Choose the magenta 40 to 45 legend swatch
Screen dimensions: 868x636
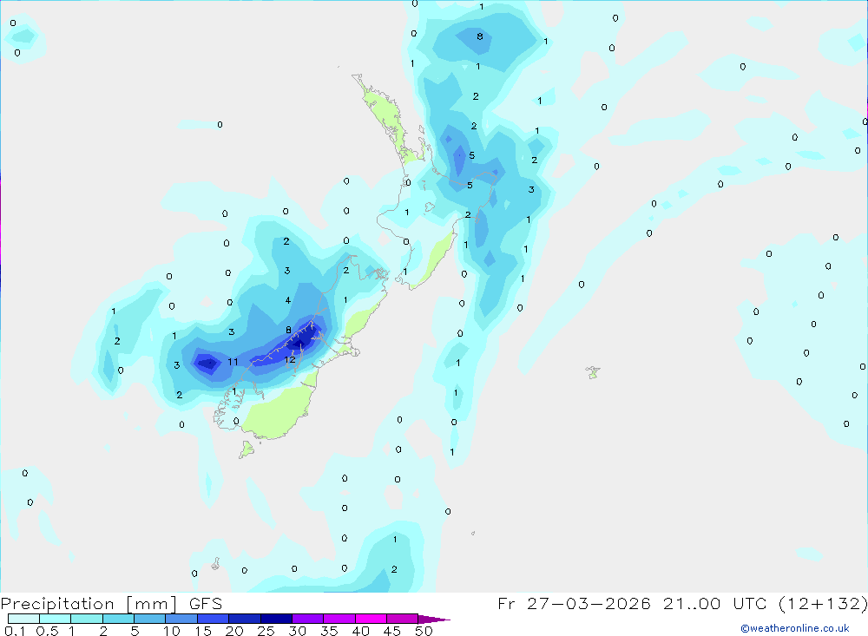coord(371,619)
